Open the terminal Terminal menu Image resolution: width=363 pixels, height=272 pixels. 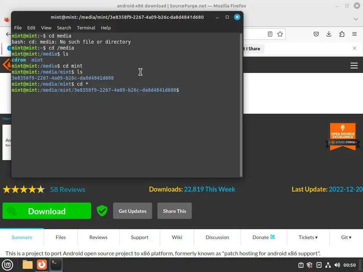(86, 28)
